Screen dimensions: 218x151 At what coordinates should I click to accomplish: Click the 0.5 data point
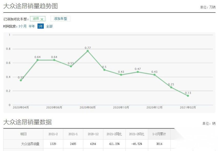(x=104, y=70)
